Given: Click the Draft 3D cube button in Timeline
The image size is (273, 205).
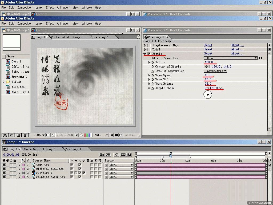Looking at the screenshot, I should click(x=108, y=155).
